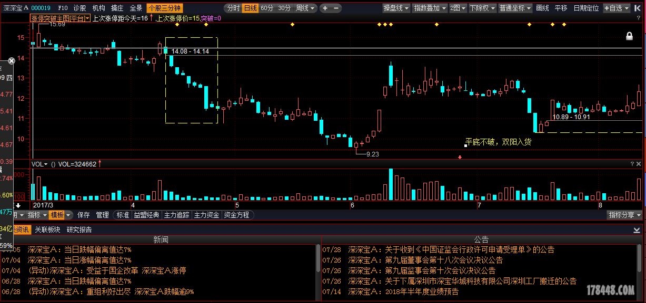Click the red down-arrow marker under the chart

pyautogui.click(x=460, y=157)
